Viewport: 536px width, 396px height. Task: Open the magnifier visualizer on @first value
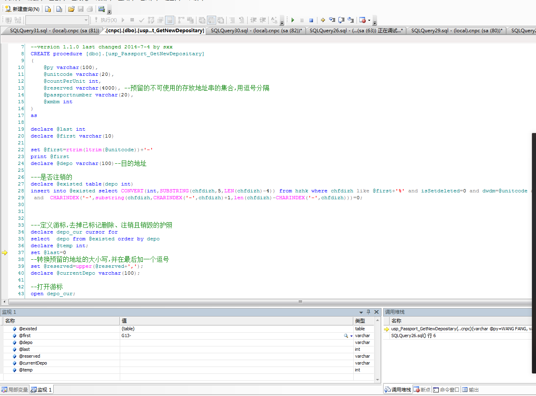pyautogui.click(x=346, y=336)
